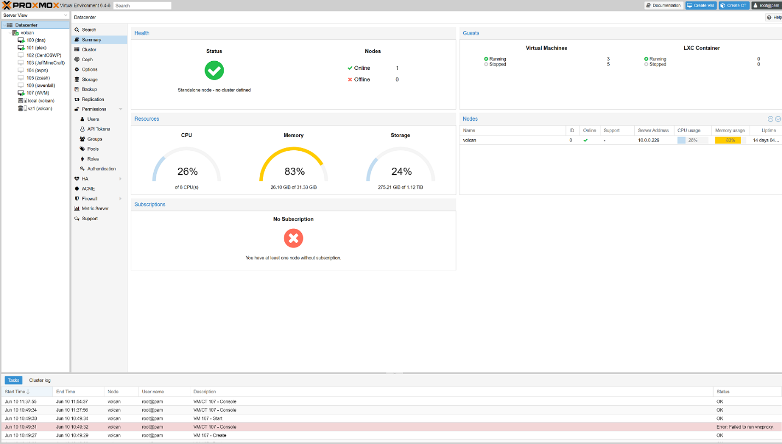Viewport: 782px width, 444px height.
Task: Click the Create VM button
Action: pyautogui.click(x=701, y=5)
